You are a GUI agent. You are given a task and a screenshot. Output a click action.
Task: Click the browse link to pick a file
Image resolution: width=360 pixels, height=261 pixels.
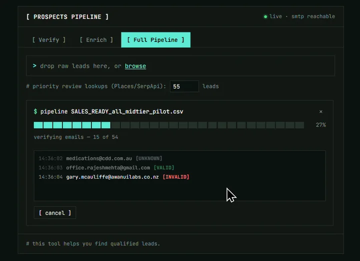[135, 66]
